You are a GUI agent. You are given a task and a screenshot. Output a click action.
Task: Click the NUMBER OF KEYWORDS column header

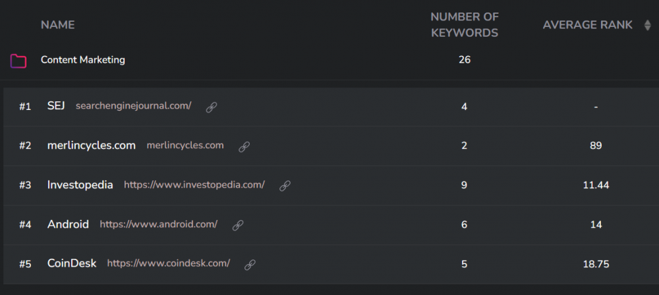click(465, 25)
